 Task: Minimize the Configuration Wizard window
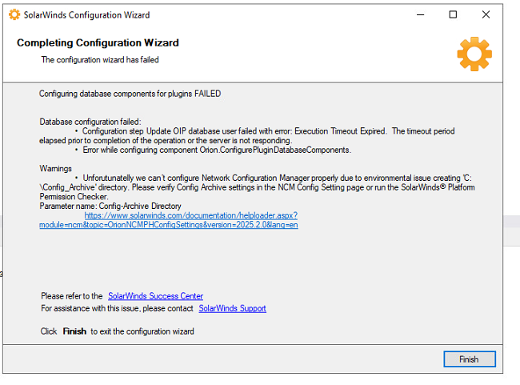tap(421, 15)
